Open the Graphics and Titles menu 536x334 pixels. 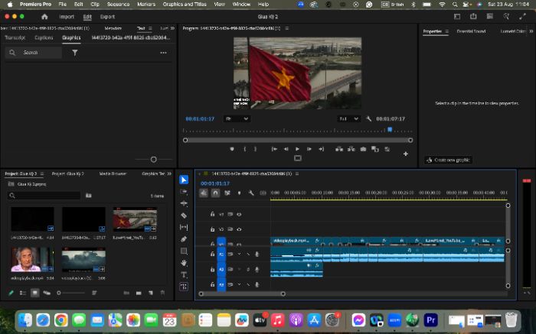tap(185, 5)
